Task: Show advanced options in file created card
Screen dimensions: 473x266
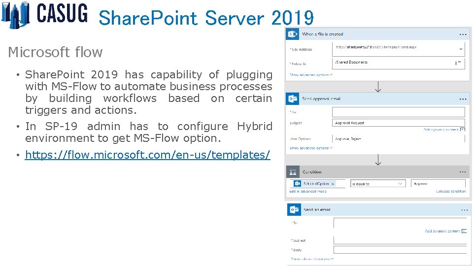Action: coord(311,75)
